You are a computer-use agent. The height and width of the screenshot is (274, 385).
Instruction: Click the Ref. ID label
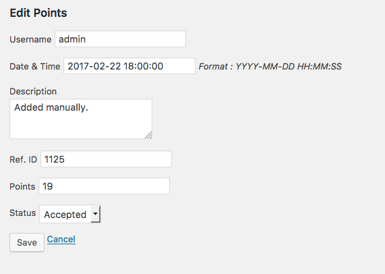[24, 159]
